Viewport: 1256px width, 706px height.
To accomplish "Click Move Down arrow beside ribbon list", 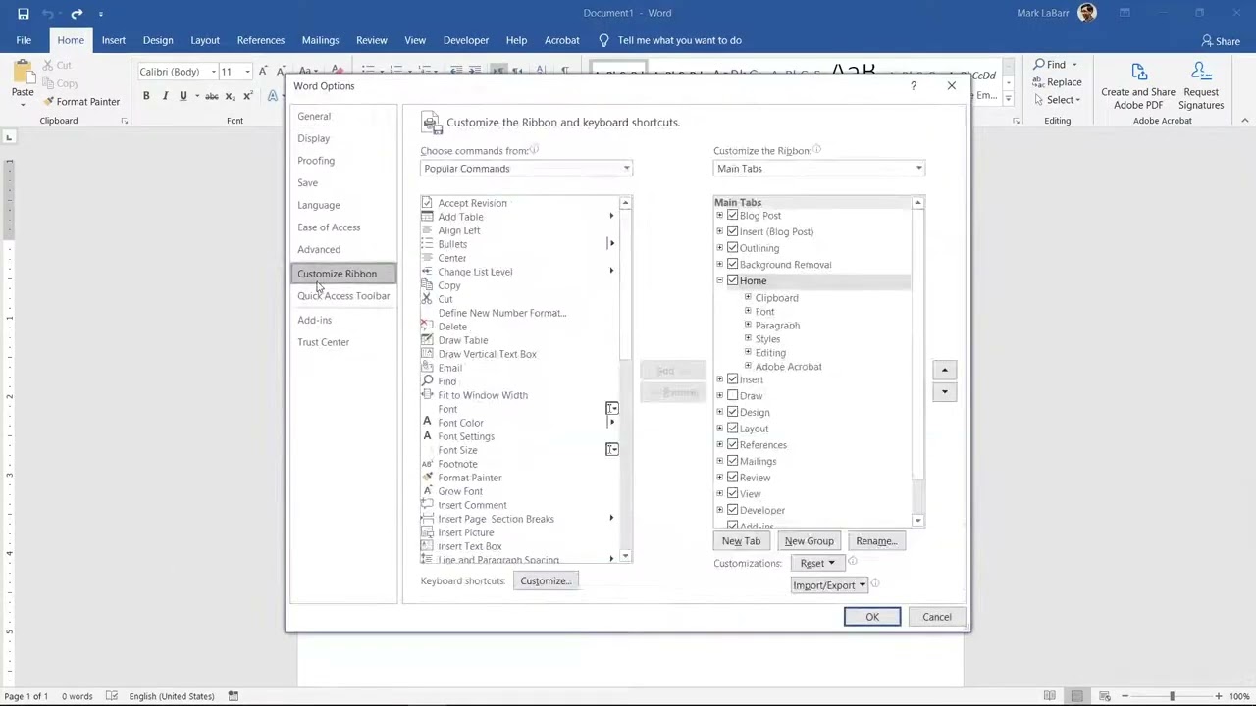I will (944, 392).
